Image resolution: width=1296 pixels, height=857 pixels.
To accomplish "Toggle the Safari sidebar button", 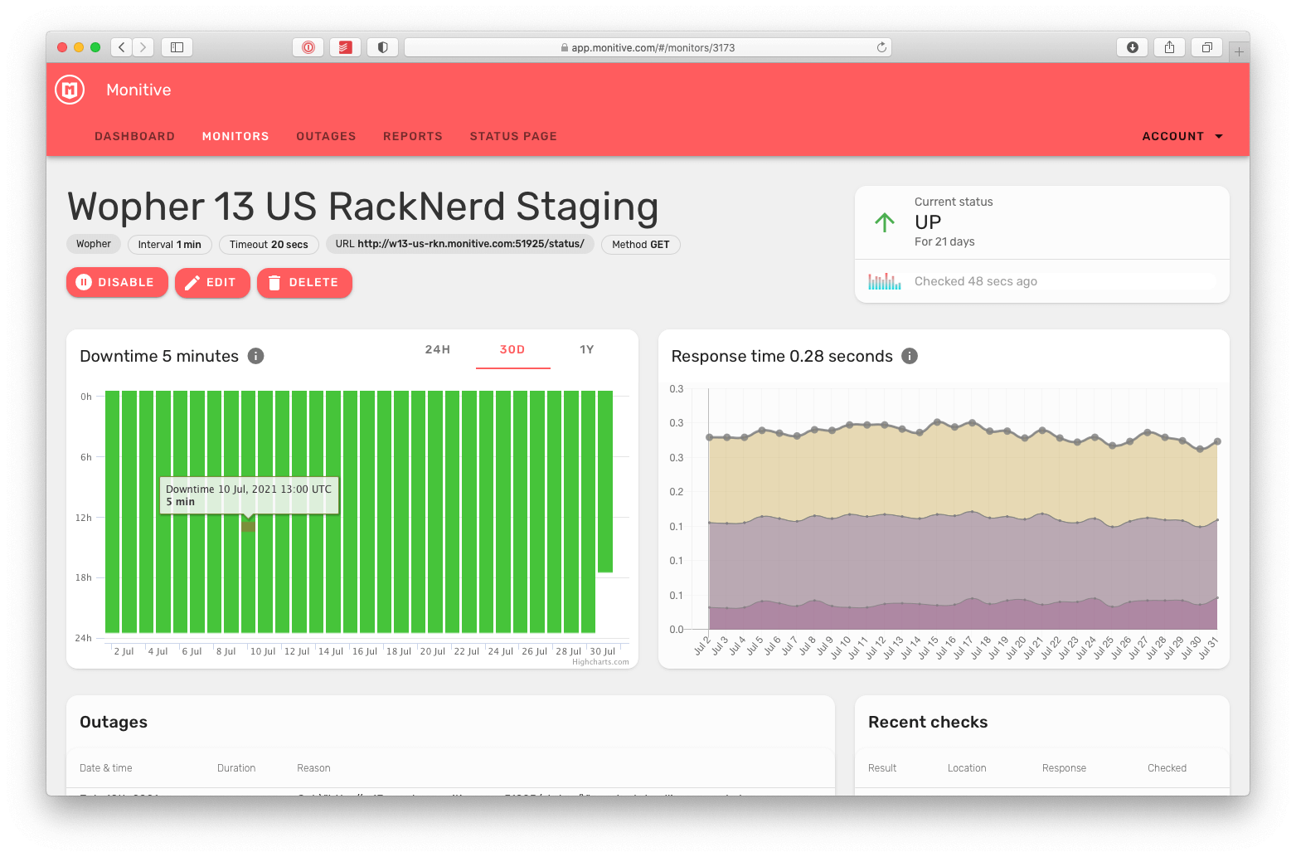I will pyautogui.click(x=177, y=47).
